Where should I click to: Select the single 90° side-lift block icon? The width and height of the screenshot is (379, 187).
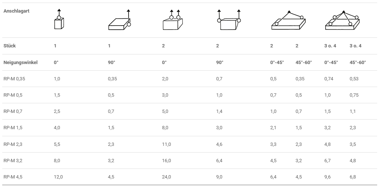coord(119,21)
